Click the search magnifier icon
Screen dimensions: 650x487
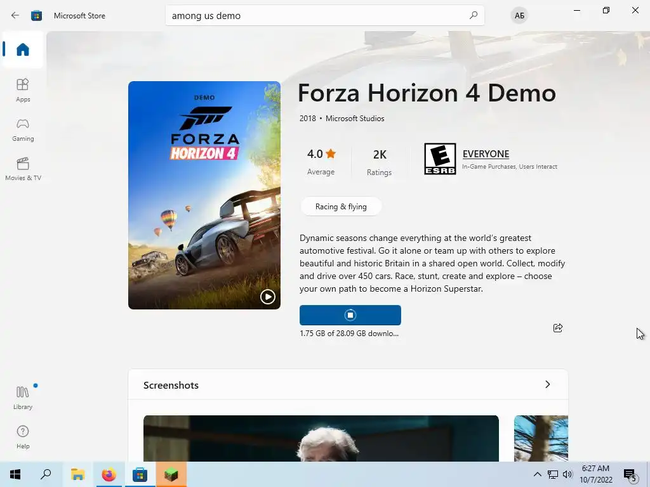tap(474, 15)
